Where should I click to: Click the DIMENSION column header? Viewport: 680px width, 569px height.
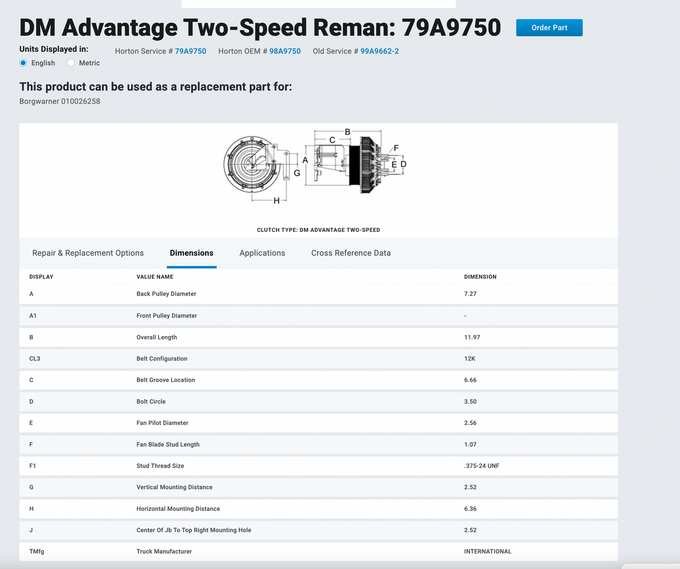(x=480, y=277)
